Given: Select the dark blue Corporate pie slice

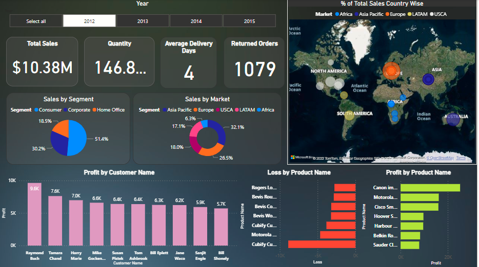Looking at the screenshot, I should [58, 144].
